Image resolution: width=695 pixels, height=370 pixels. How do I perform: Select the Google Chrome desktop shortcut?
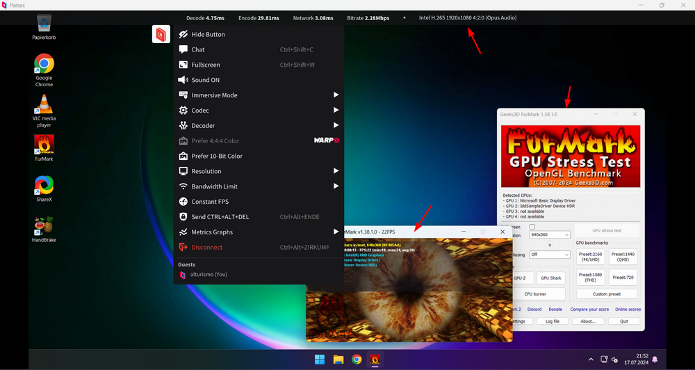[x=44, y=70]
